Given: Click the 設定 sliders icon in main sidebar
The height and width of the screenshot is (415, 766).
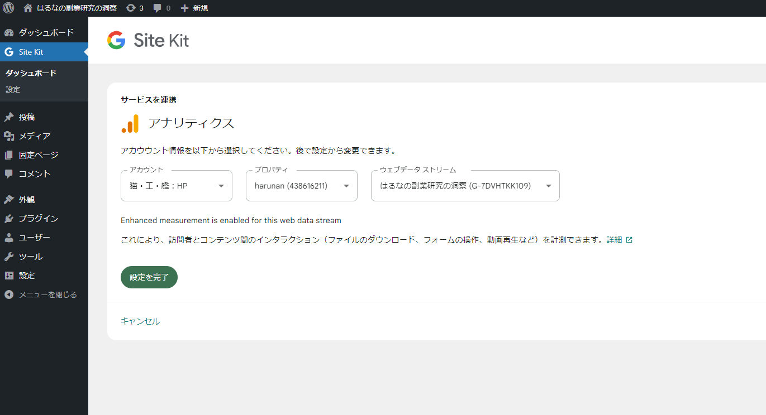Looking at the screenshot, I should pyautogui.click(x=9, y=276).
